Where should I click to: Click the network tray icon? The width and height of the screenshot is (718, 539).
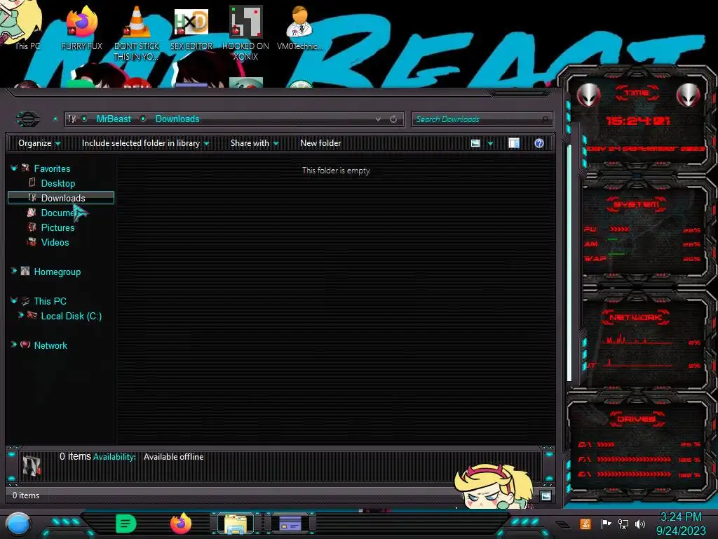pyautogui.click(x=623, y=524)
